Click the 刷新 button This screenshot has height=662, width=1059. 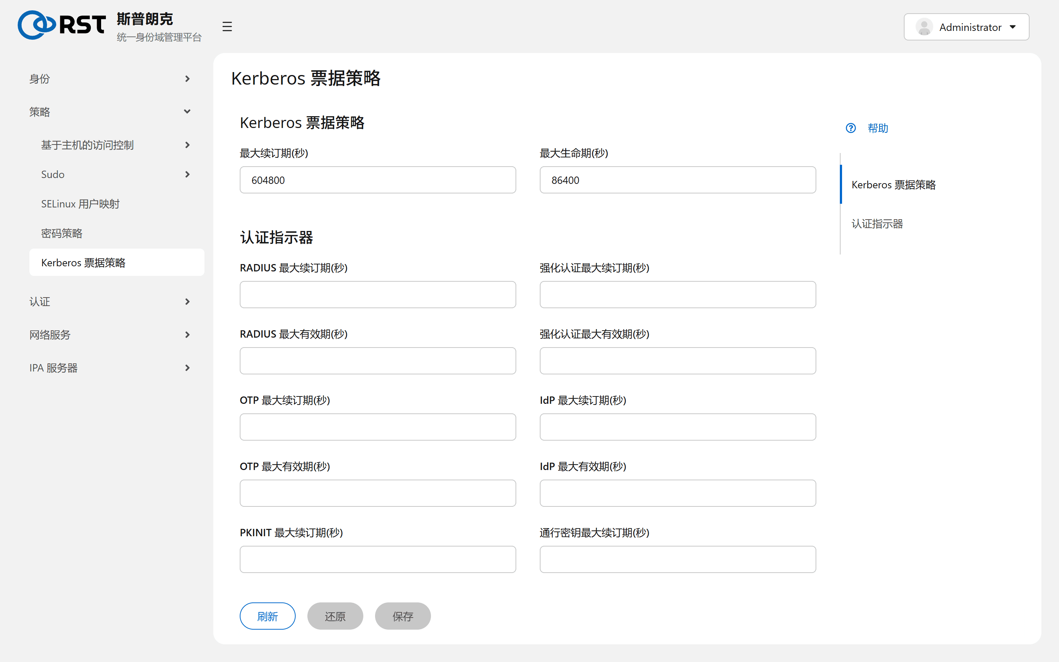point(267,616)
